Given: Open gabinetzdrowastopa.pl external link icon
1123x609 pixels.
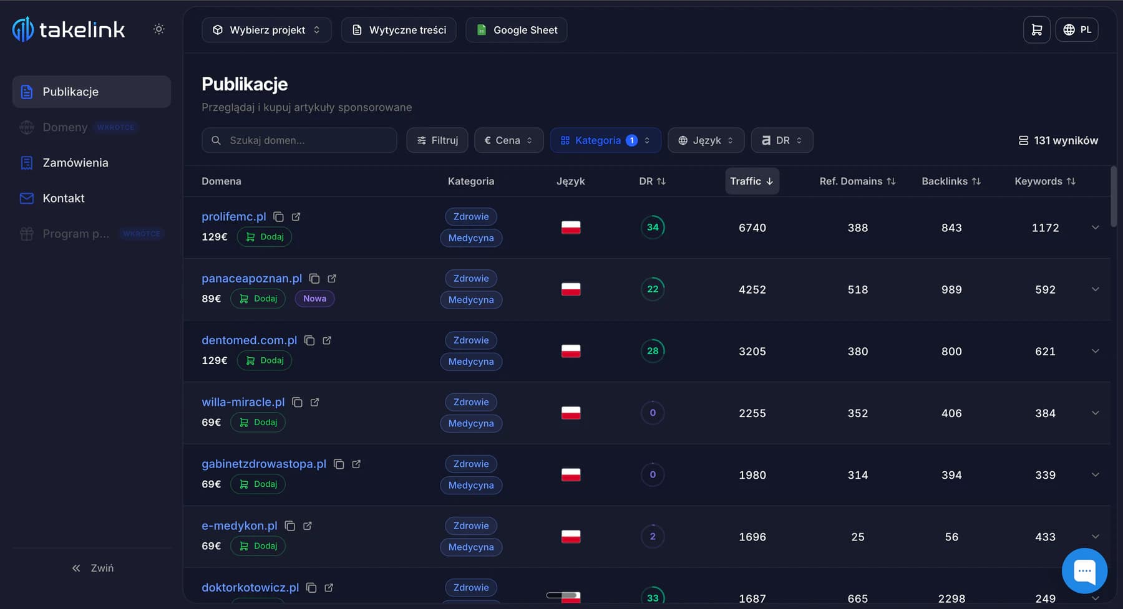Looking at the screenshot, I should coord(356,464).
